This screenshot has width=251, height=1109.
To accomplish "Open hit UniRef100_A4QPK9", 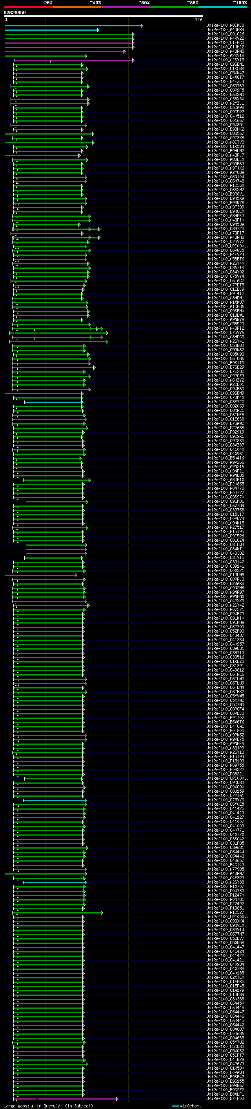I will click(225, 30).
